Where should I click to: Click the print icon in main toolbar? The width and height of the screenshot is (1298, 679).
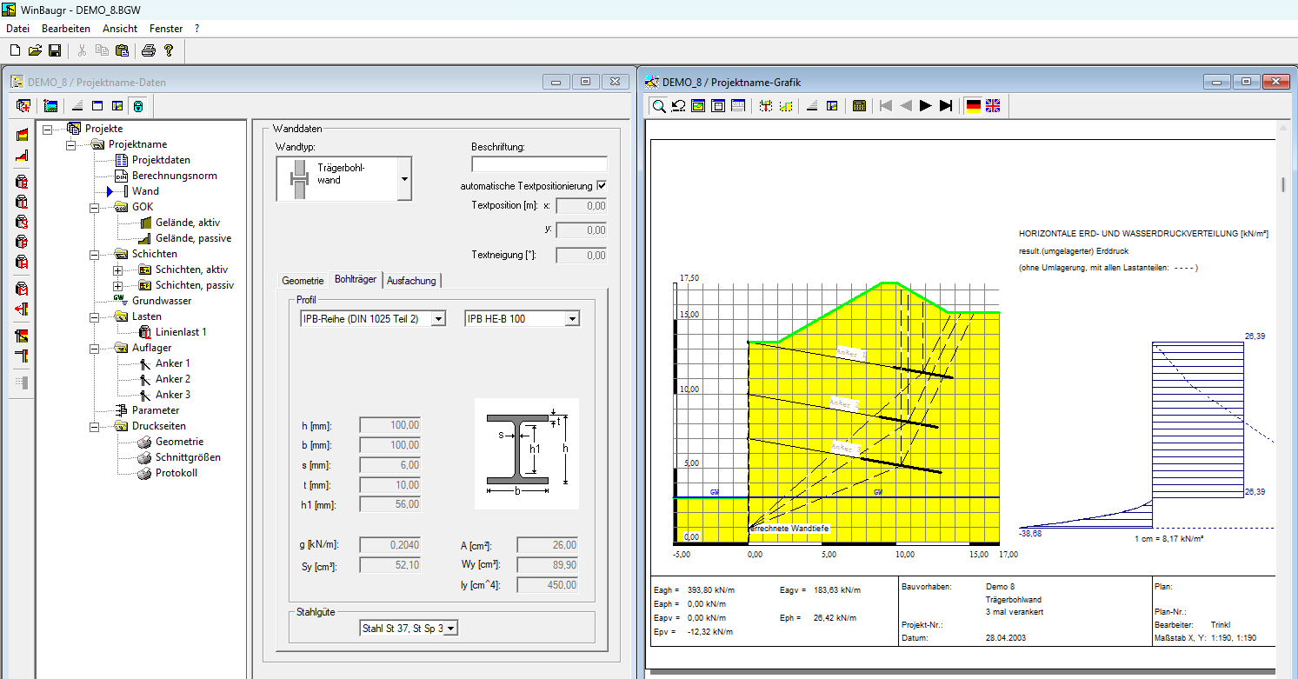(x=149, y=50)
